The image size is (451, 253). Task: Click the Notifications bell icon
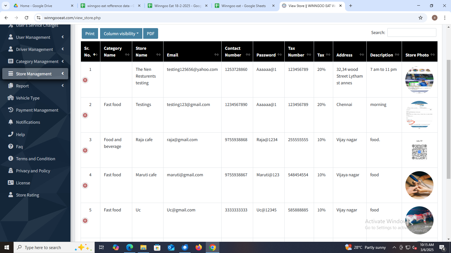(x=11, y=122)
